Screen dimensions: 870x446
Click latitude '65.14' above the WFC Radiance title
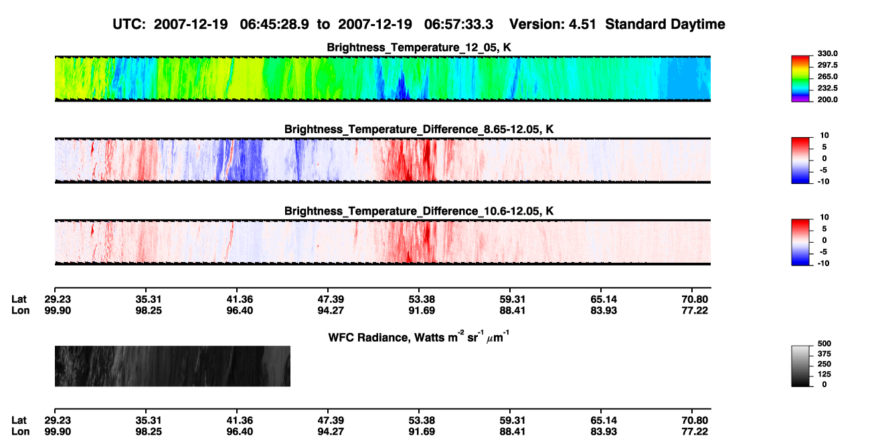(x=605, y=299)
